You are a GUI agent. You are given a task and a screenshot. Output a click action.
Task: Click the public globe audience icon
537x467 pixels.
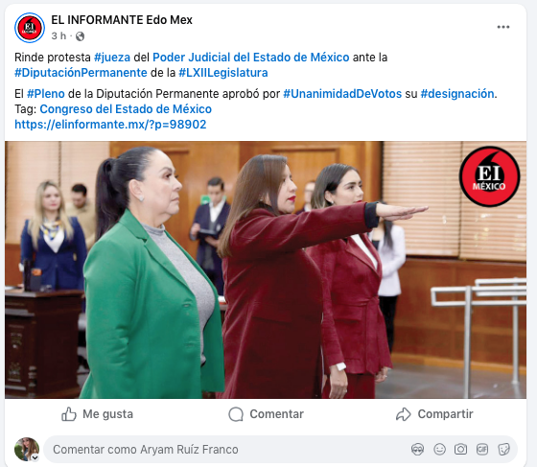pyautogui.click(x=80, y=36)
